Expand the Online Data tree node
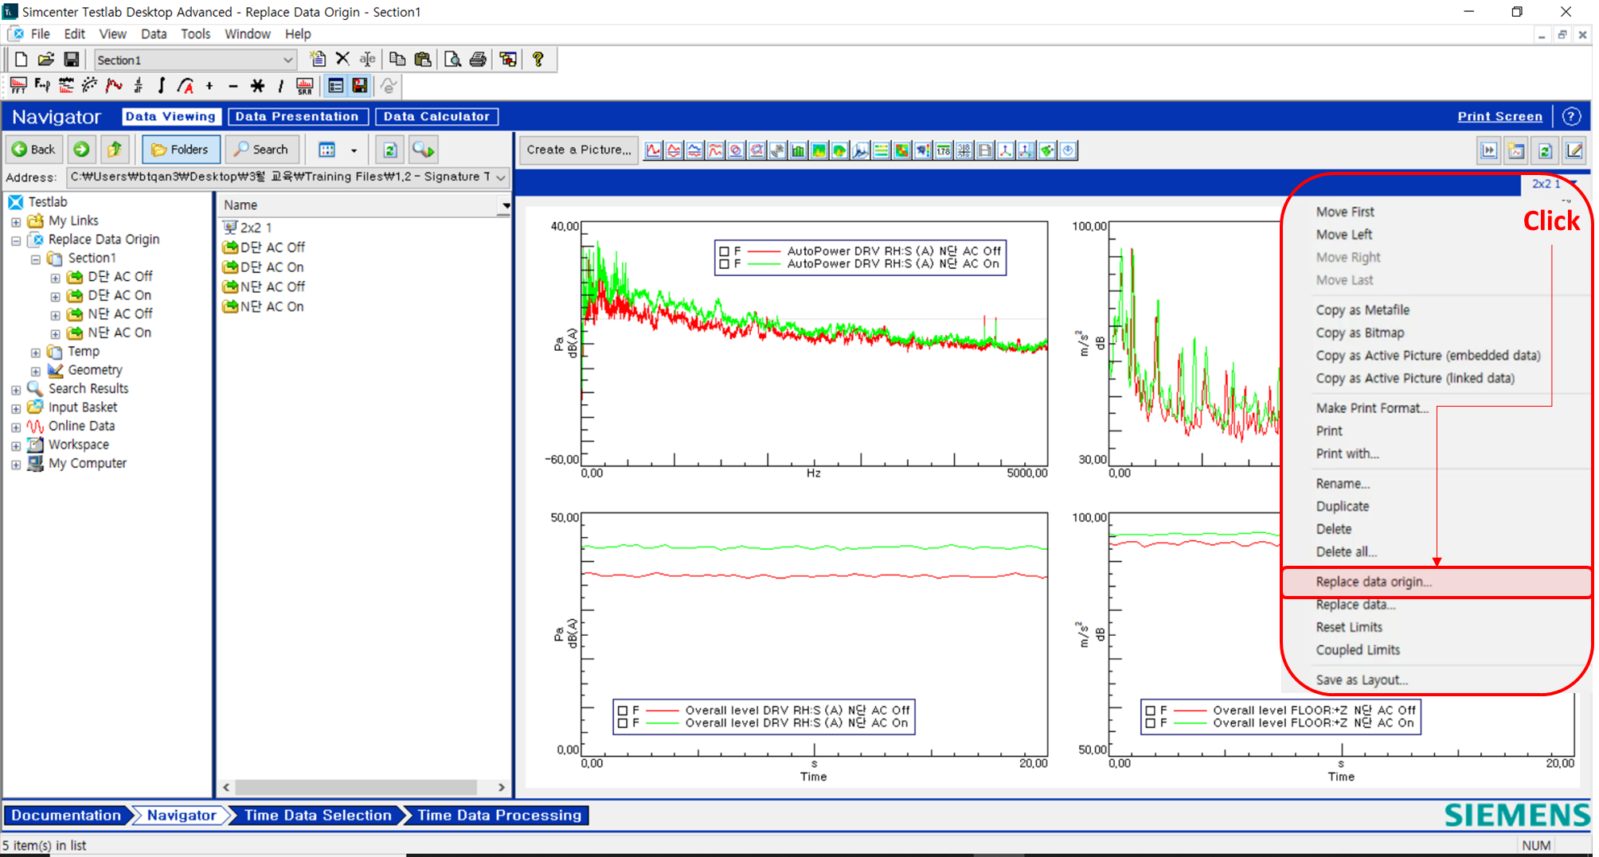This screenshot has width=1599, height=857. click(16, 427)
